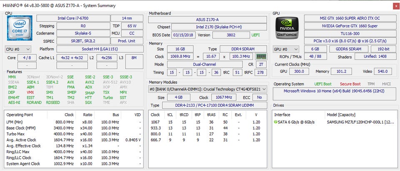Click the green memory module icon

[261, 56]
